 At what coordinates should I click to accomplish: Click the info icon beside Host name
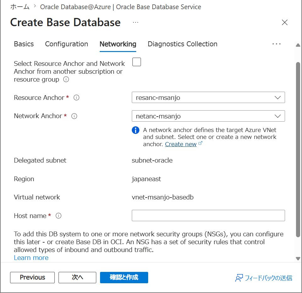click(59, 215)
